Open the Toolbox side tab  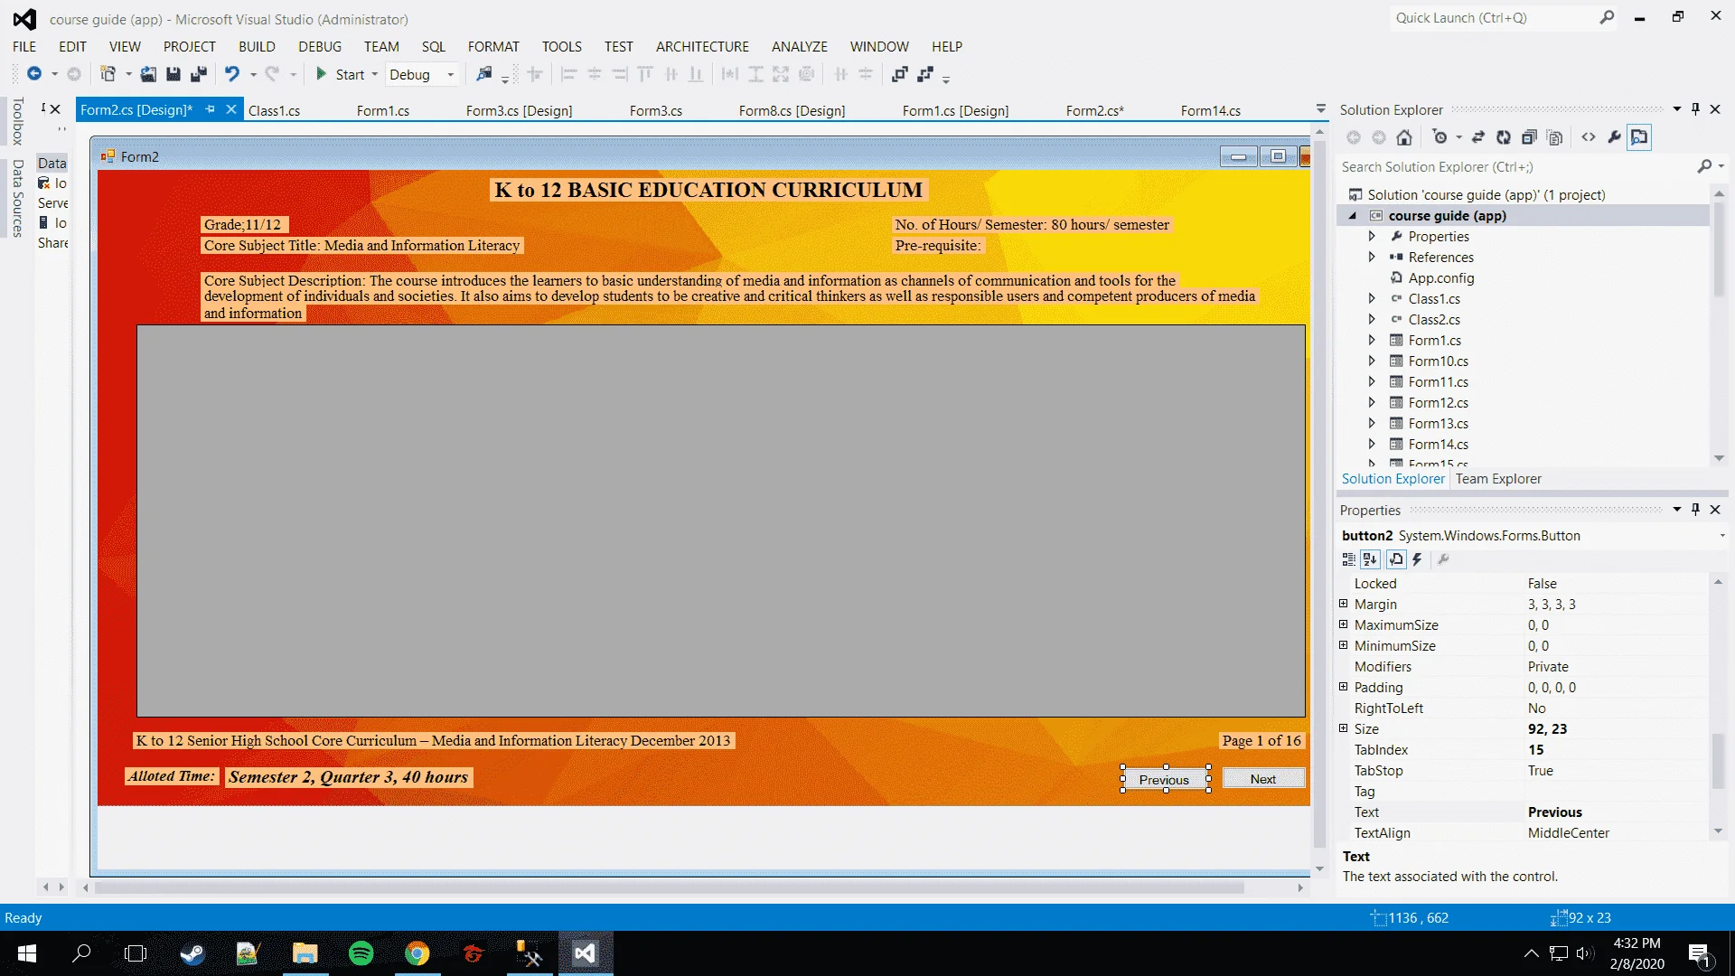[17, 121]
